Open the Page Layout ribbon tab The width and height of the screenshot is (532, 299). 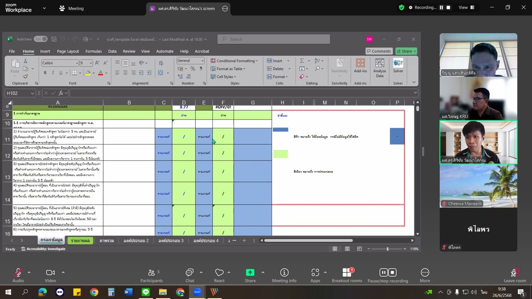68,51
